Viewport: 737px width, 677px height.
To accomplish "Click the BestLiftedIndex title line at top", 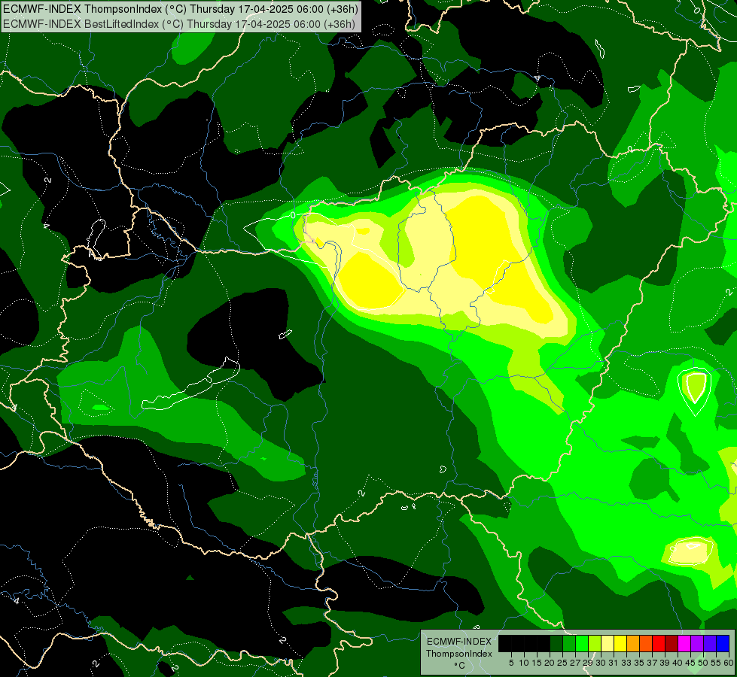I will click(179, 24).
